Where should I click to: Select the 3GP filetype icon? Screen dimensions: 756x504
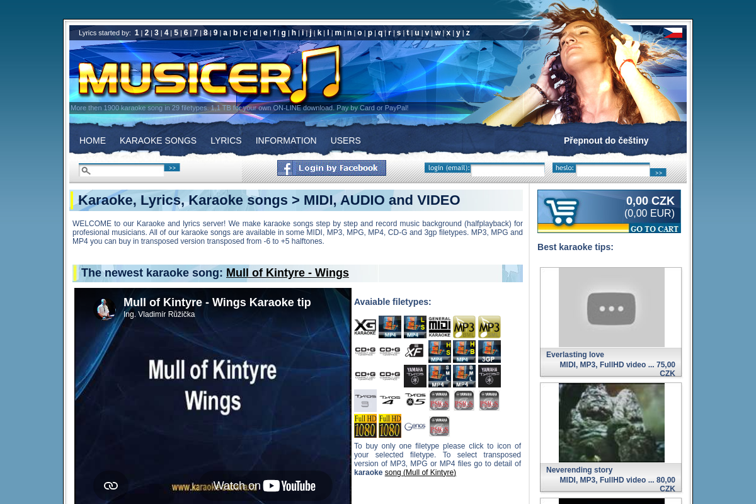(x=490, y=352)
